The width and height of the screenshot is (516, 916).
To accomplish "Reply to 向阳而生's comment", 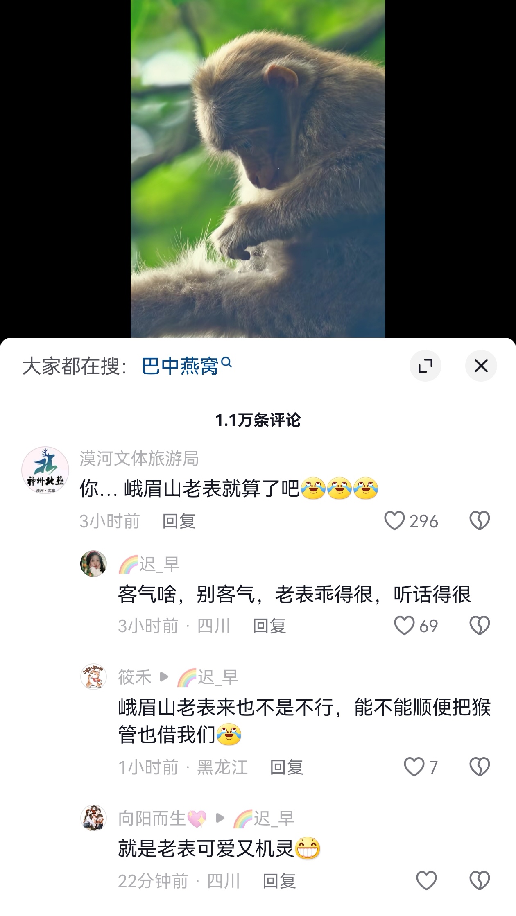I will pyautogui.click(x=279, y=881).
